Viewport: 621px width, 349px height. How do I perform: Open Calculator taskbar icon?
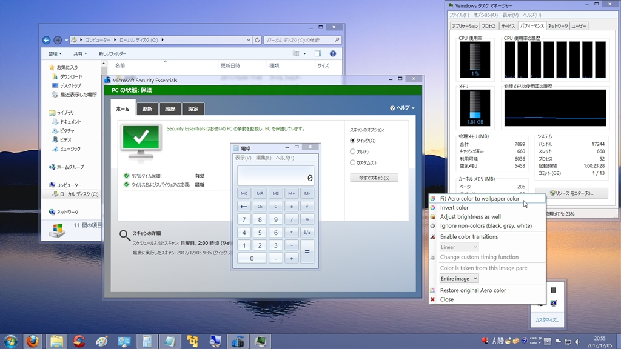click(147, 341)
